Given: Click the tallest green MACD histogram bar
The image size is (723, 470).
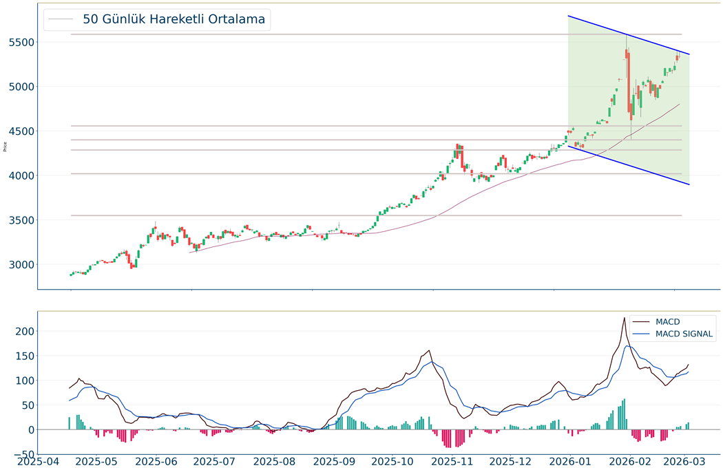Looking at the screenshot, I should (624, 414).
